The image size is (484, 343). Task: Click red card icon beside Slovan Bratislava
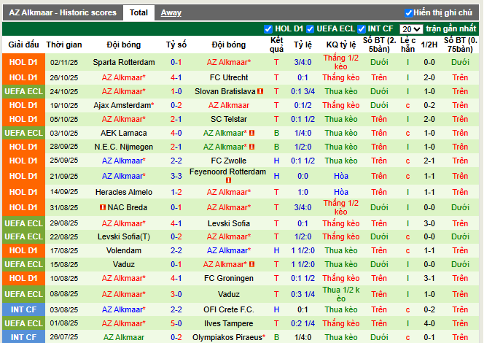pos(260,91)
